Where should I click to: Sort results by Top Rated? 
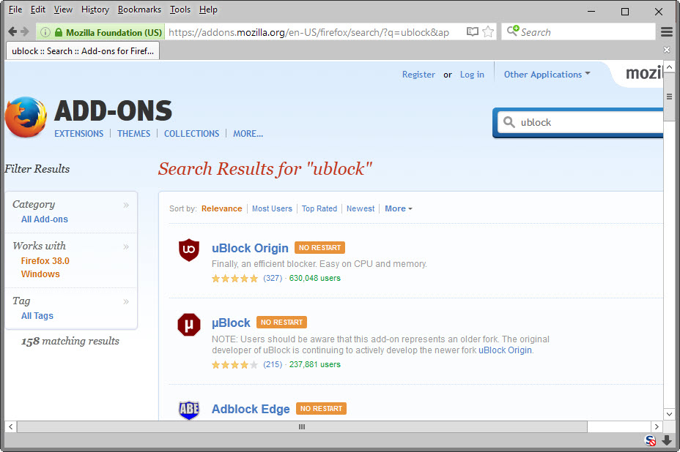319,208
